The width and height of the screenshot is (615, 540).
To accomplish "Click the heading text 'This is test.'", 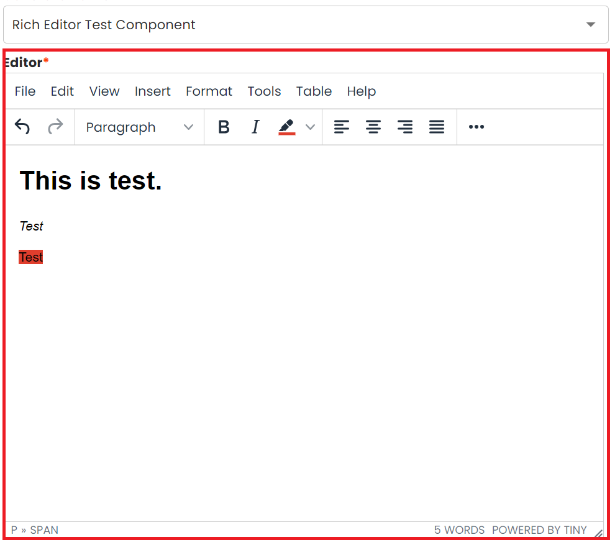I will point(91,181).
